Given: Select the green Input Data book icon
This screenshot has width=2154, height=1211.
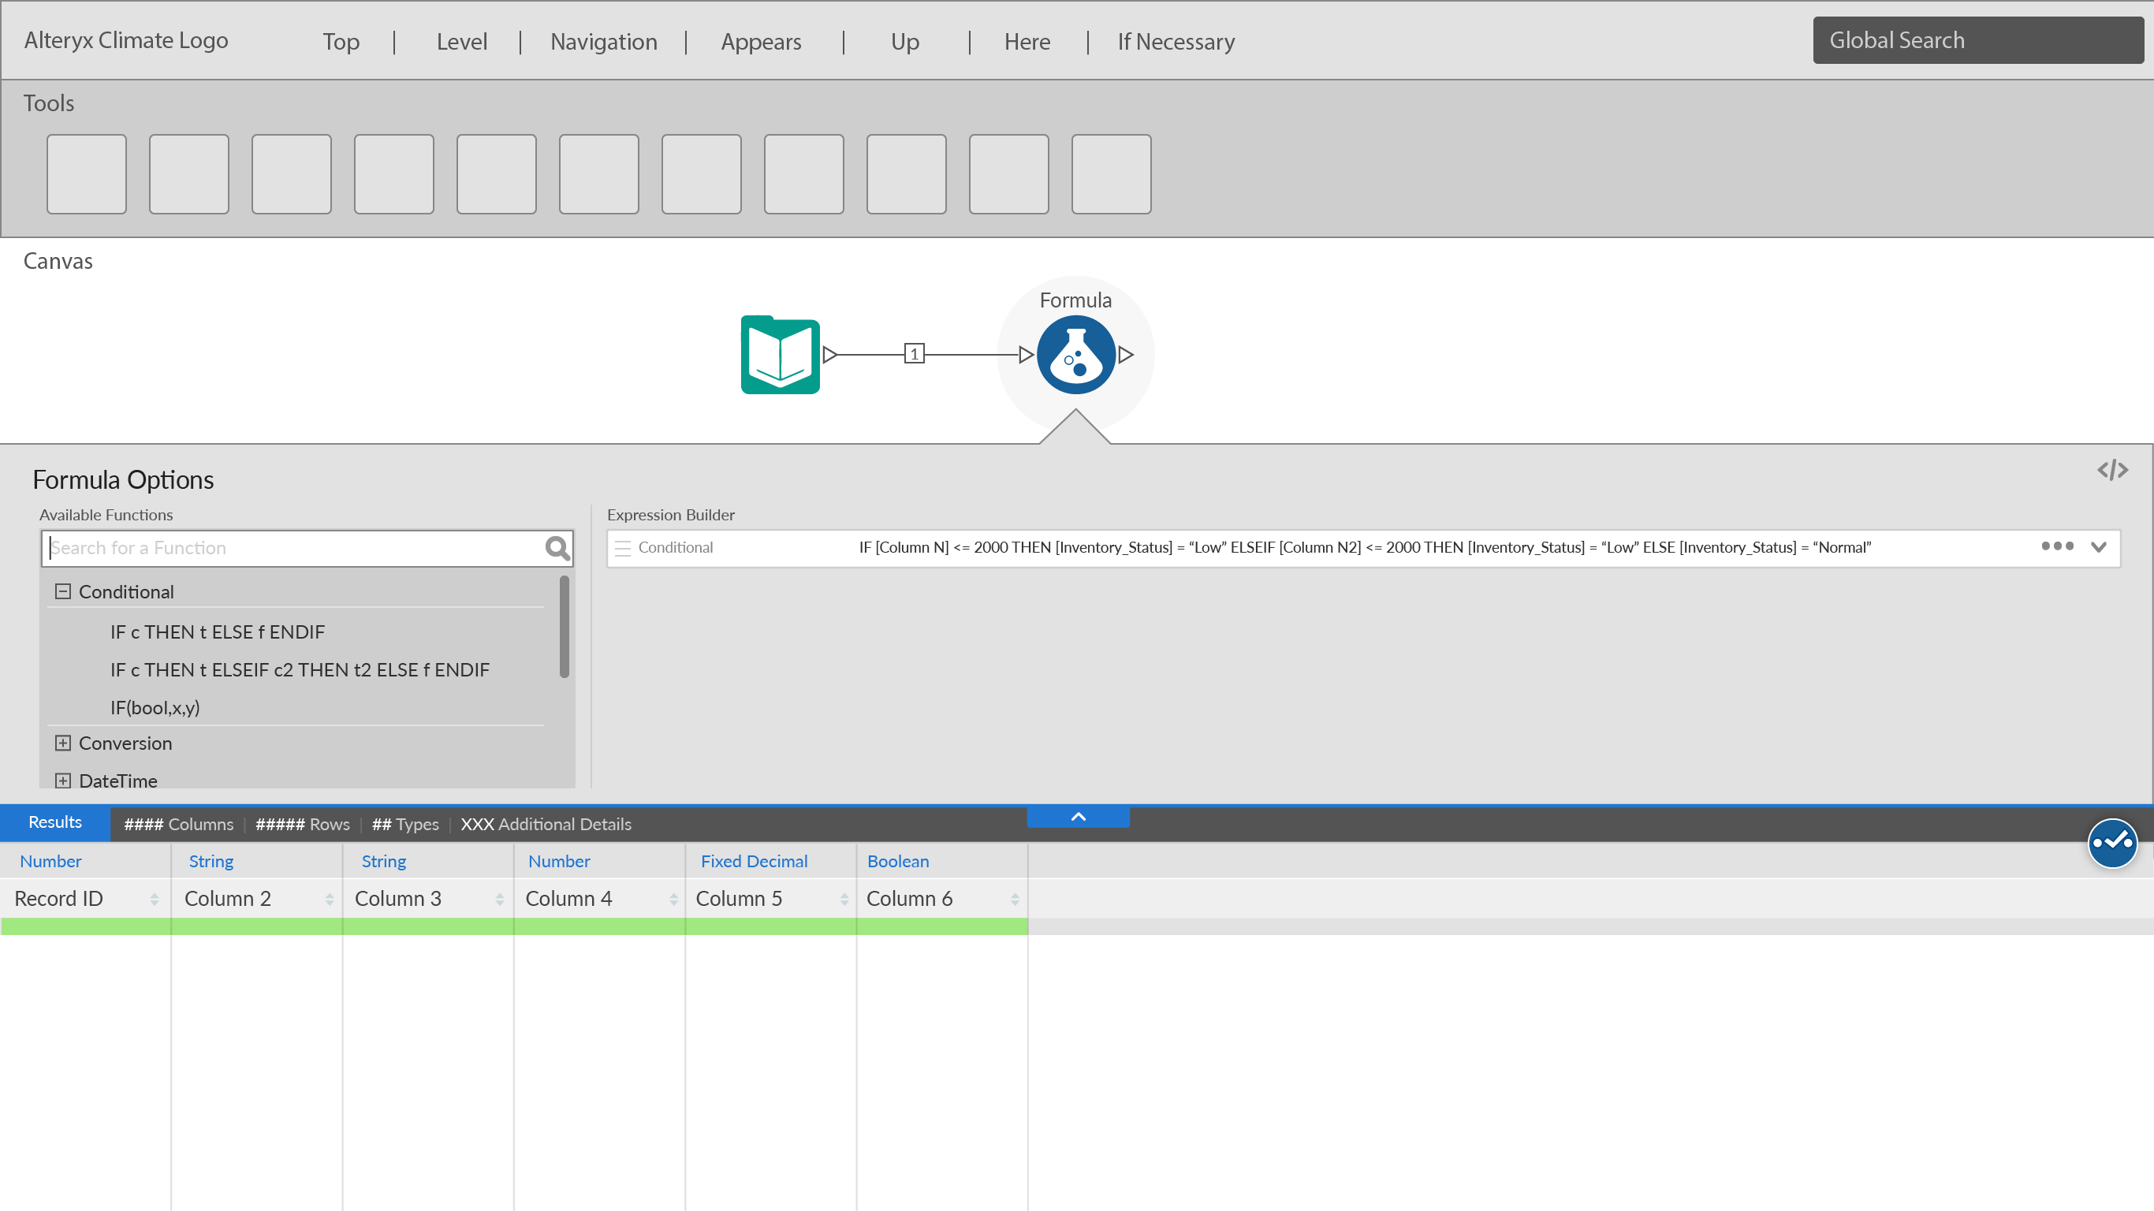Looking at the screenshot, I should tap(781, 355).
